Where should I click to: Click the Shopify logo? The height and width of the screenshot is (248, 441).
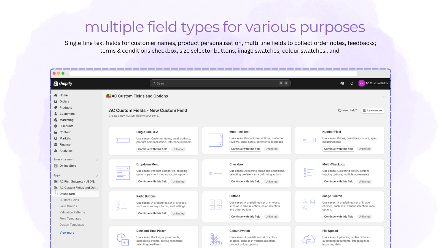63,83
